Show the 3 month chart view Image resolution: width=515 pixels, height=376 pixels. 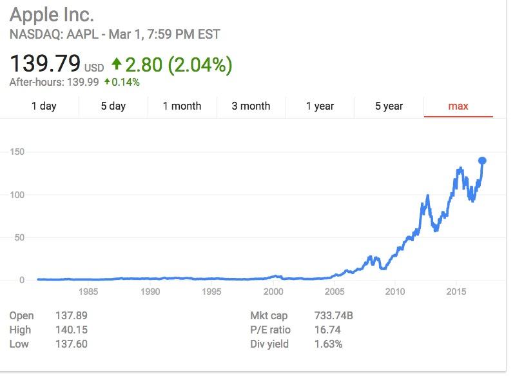pos(251,106)
